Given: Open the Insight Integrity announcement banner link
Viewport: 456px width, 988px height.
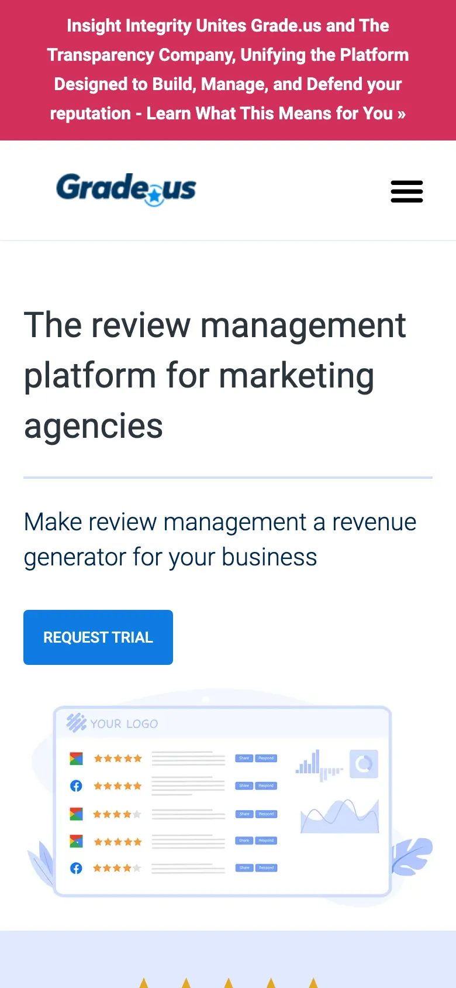Looking at the screenshot, I should 228,70.
